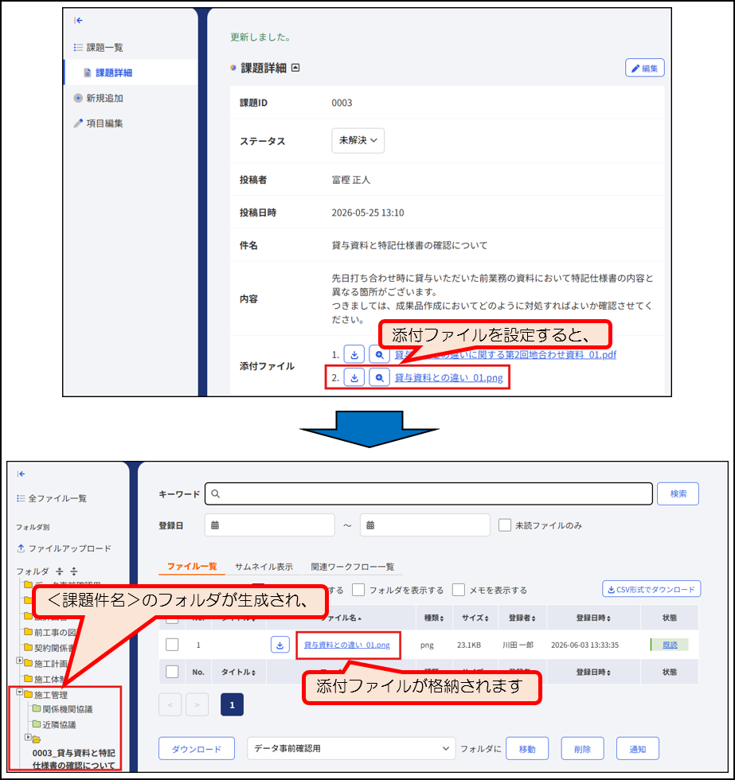Expand the 施工計画 folder node
The image size is (735, 780).
pos(19,661)
